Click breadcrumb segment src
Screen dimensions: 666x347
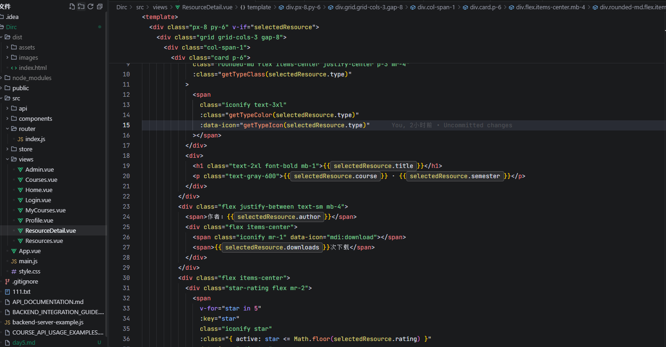click(140, 7)
